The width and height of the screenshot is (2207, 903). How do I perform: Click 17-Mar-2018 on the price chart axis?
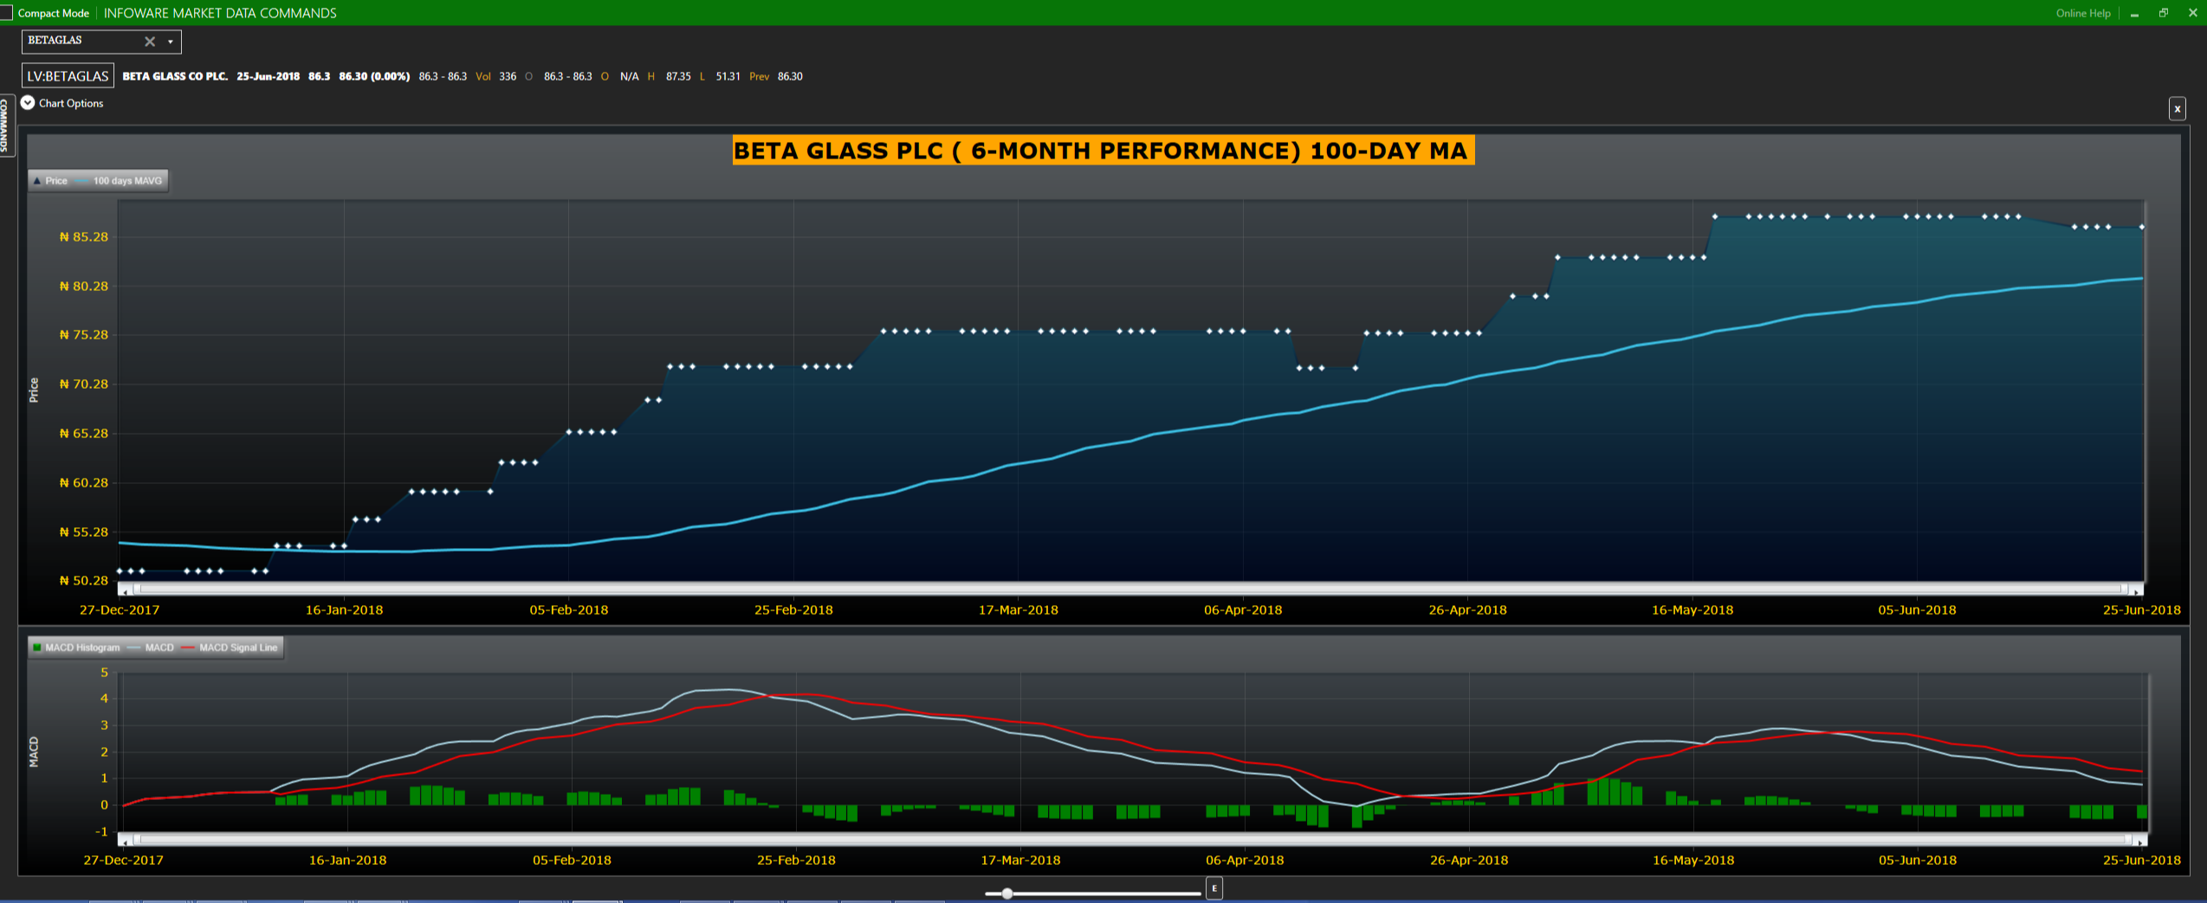(x=1019, y=610)
